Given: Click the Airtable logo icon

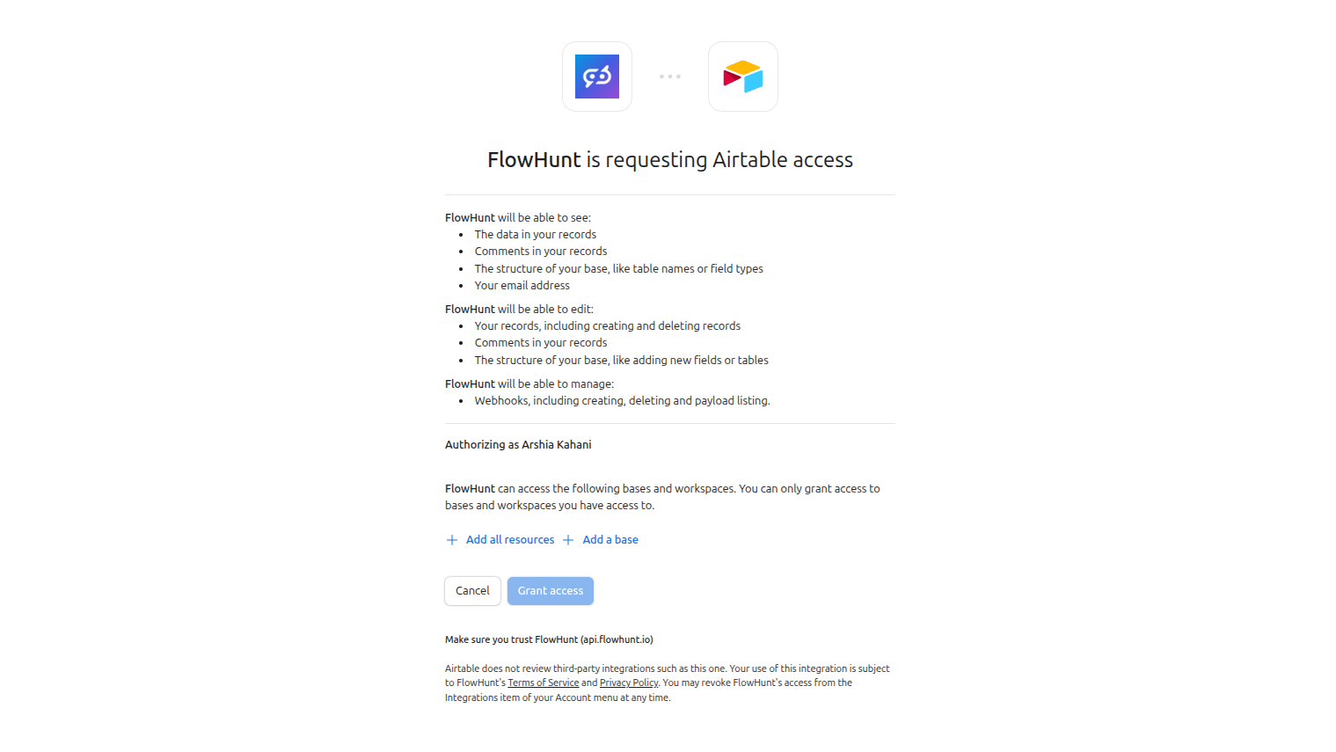Looking at the screenshot, I should [x=742, y=77].
